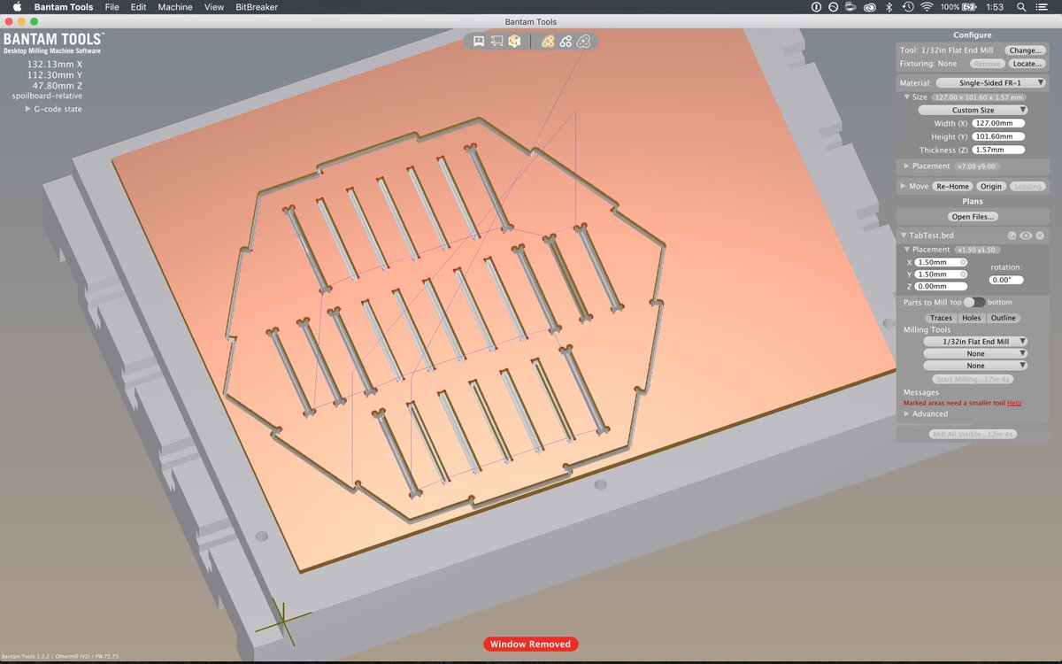This screenshot has width=1062, height=664.
Task: Click the Open Files... button
Action: [973, 216]
